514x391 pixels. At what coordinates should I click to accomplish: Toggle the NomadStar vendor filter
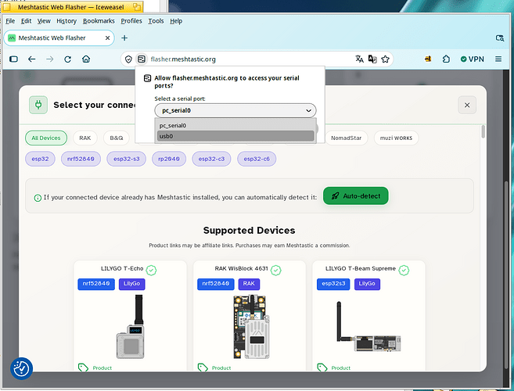pos(346,138)
